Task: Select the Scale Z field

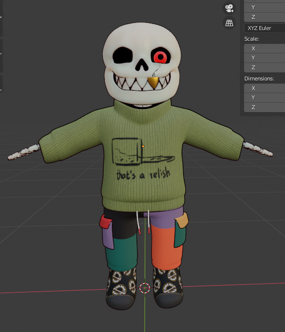Action: pos(265,67)
